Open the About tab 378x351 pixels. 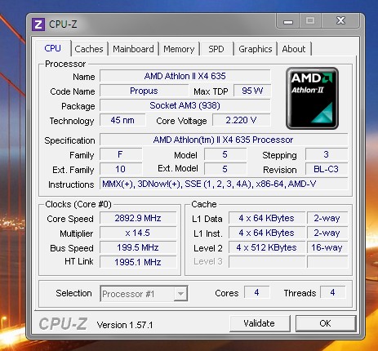click(294, 49)
